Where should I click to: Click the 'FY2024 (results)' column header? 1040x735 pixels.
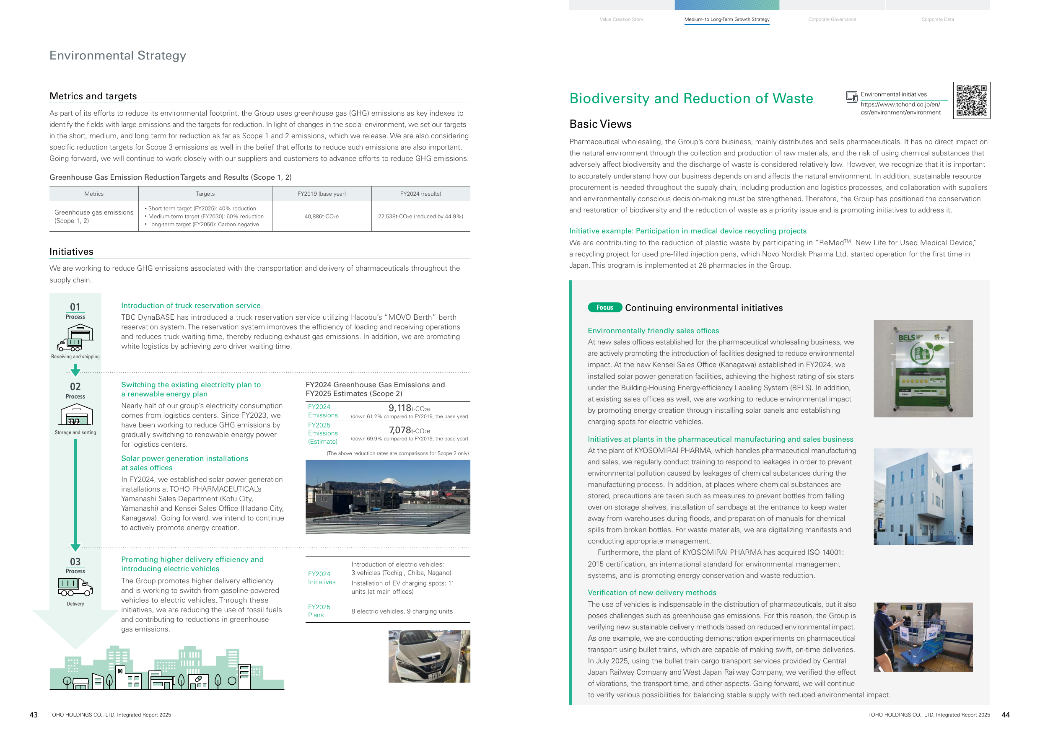coord(420,194)
